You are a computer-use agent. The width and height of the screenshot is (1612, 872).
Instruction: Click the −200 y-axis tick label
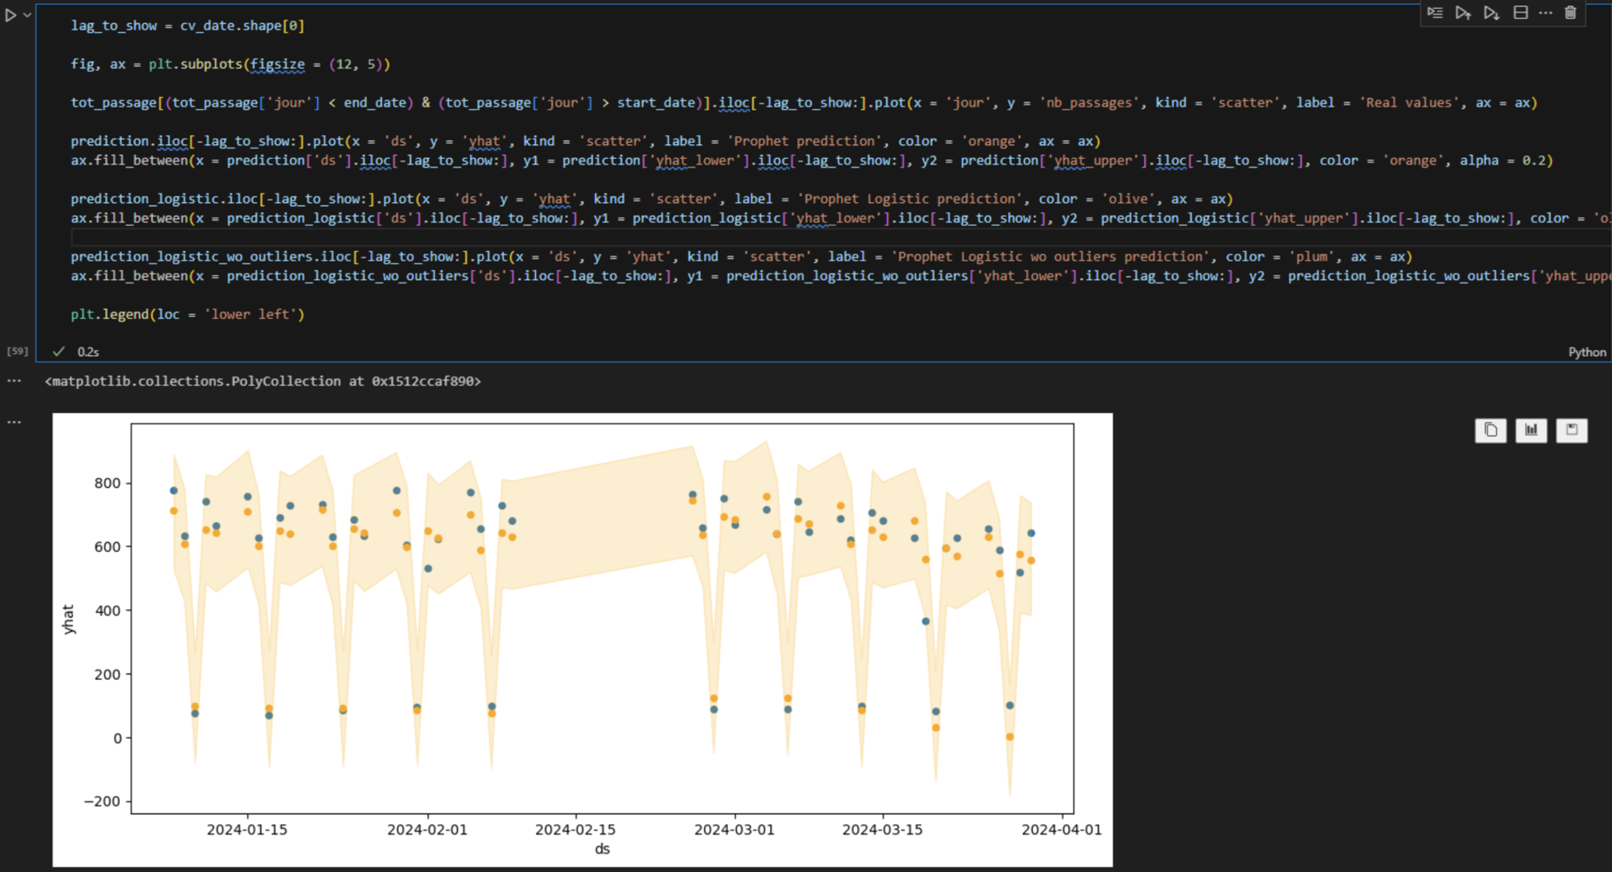point(103,802)
